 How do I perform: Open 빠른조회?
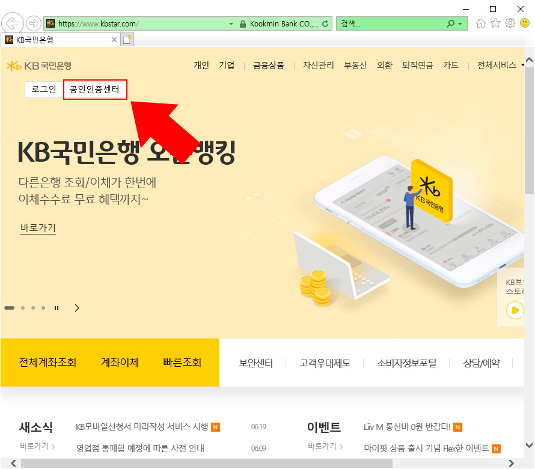pyautogui.click(x=182, y=362)
